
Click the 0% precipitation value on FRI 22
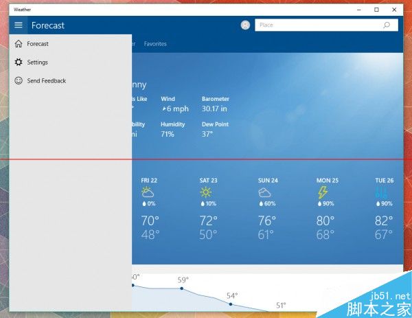pos(151,204)
